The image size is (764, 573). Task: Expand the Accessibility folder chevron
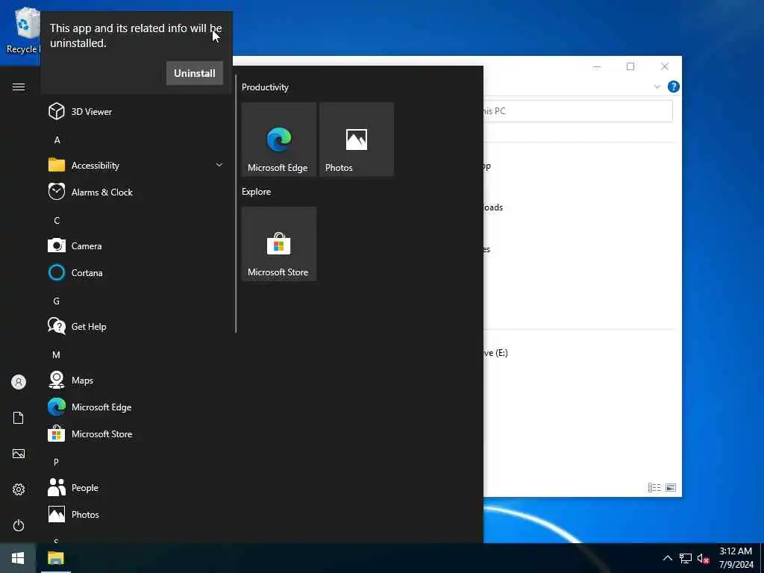point(219,165)
